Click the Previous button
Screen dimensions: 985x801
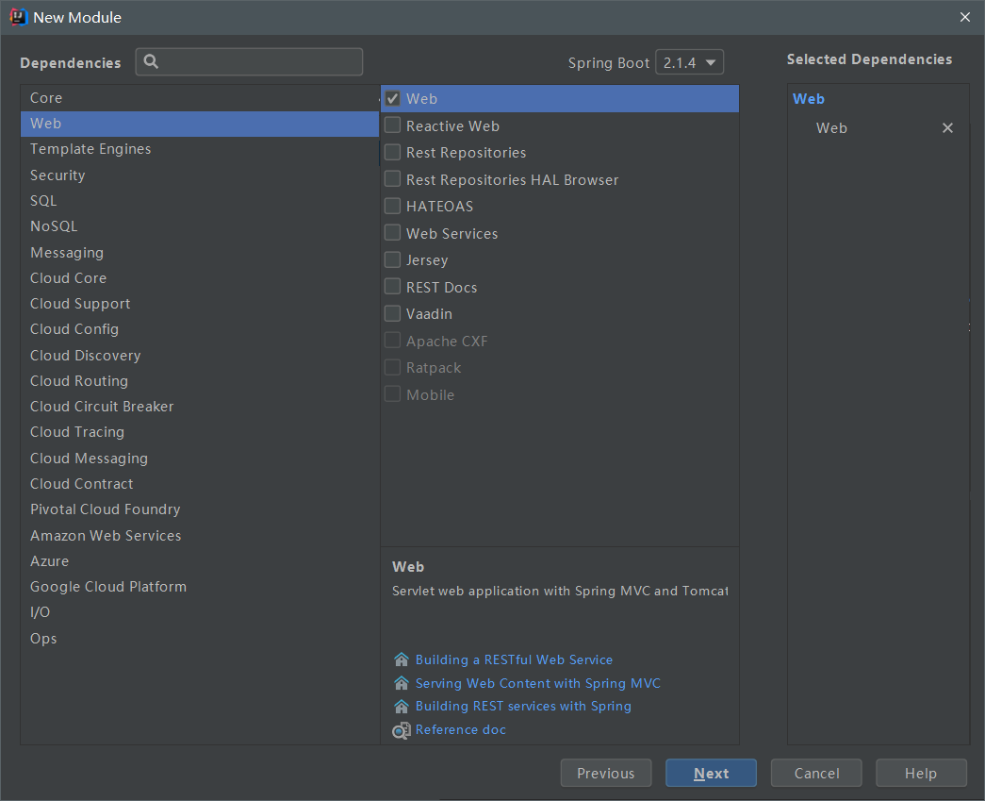(x=605, y=774)
